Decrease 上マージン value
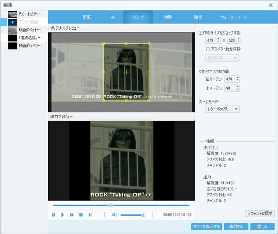 [238, 90]
